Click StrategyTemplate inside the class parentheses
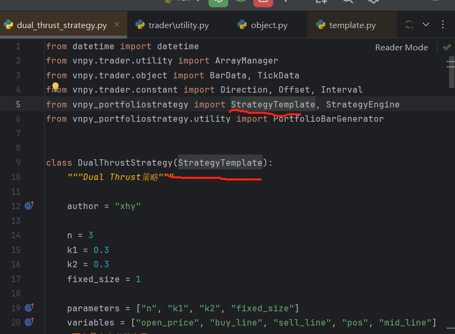 point(220,163)
